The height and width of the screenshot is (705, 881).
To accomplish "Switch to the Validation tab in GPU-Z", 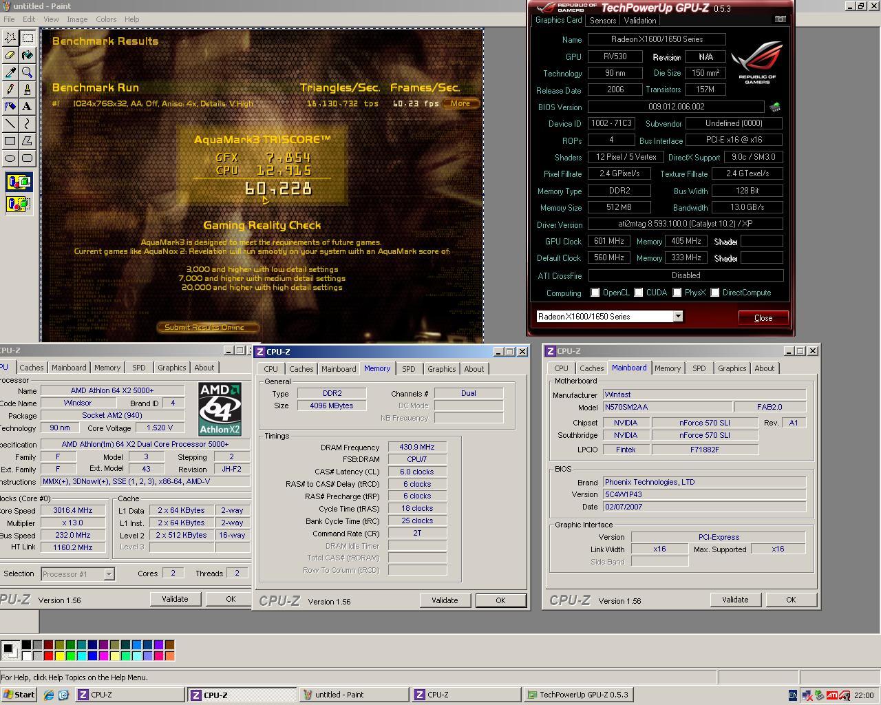I will tap(640, 21).
